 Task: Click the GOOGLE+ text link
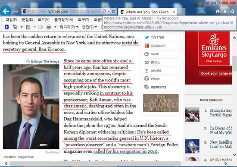(x=159, y=46)
